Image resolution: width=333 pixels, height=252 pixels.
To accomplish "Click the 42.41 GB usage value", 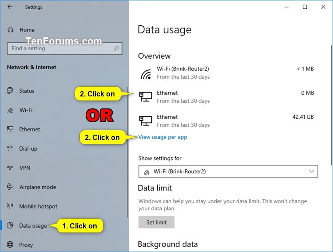I will [303, 117].
